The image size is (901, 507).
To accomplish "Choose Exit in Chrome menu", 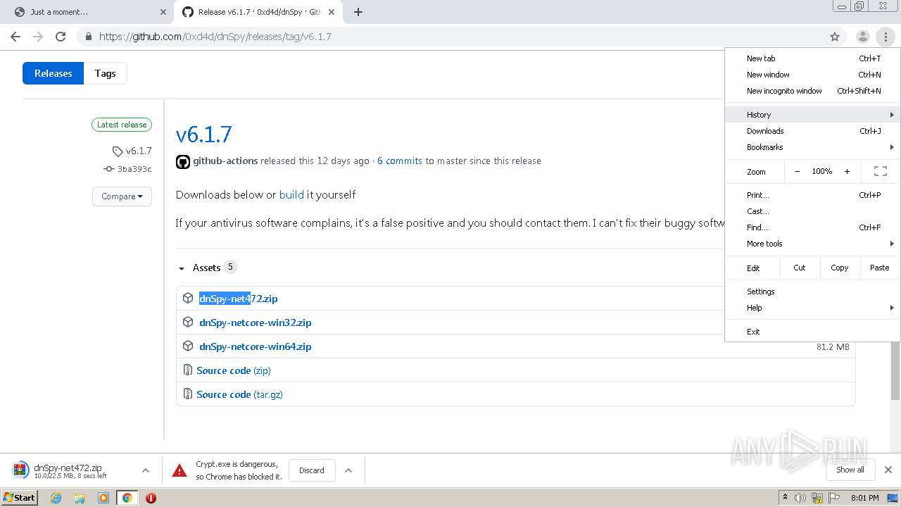I will [812, 332].
